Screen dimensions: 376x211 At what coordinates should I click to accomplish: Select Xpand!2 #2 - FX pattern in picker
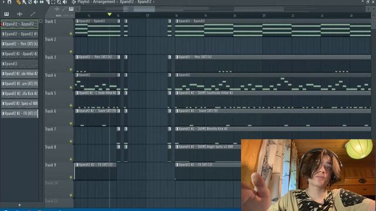pos(19,113)
